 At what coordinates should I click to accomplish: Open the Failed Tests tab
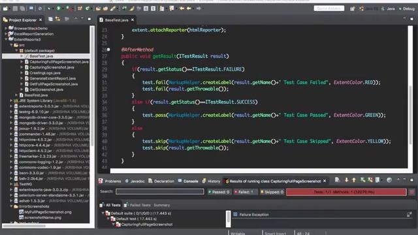[x=137, y=205]
